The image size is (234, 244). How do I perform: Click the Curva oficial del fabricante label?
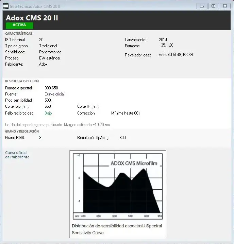(x=17, y=155)
